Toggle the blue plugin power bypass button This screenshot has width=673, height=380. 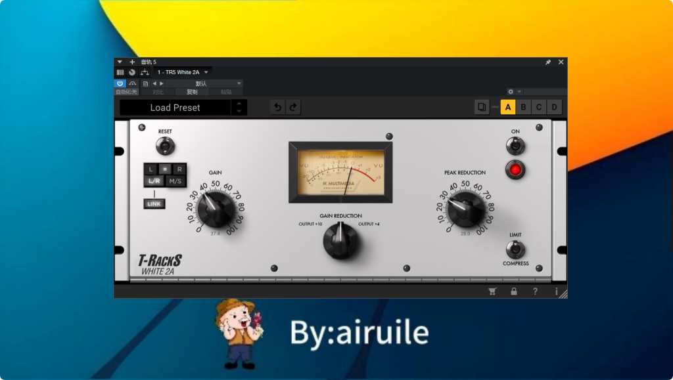[x=120, y=83]
